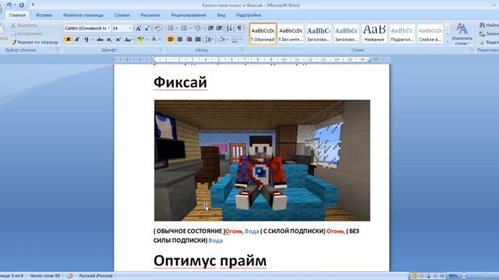The width and height of the screenshot is (499, 280).
Task: Click language Русский (Россия) in status bar
Action: point(96,275)
